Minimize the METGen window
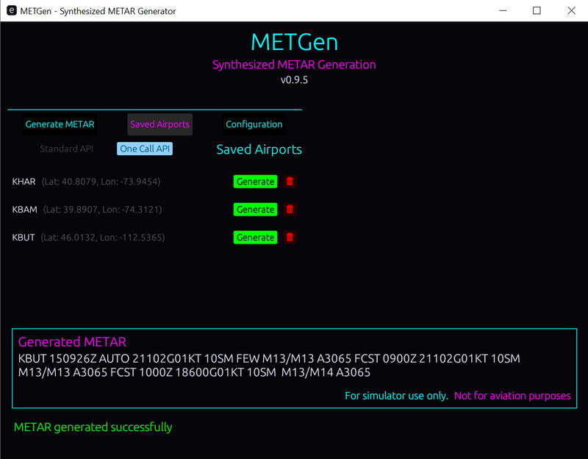Screen dimensions: 588x459 pyautogui.click(x=504, y=10)
